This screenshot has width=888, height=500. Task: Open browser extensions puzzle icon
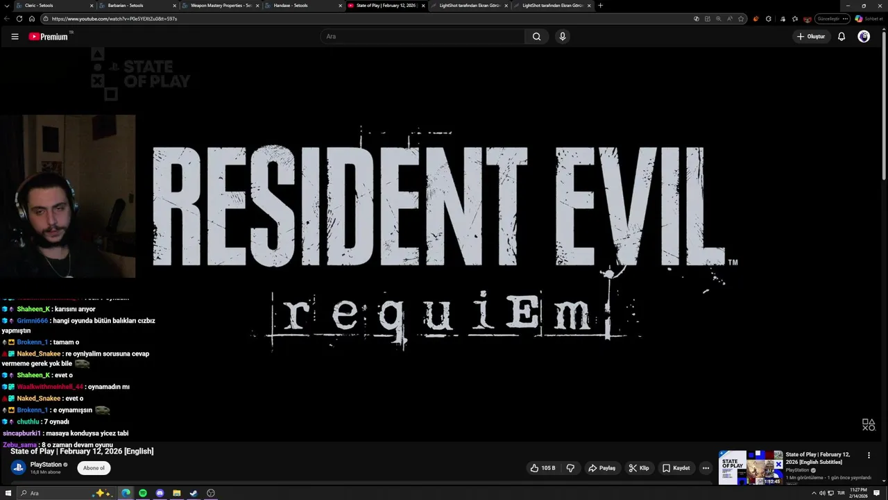[x=769, y=19]
